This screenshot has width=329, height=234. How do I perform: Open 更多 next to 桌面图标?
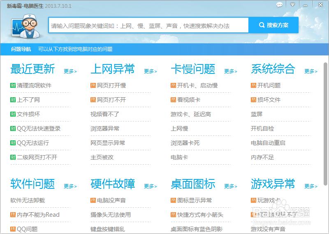(x=231, y=186)
